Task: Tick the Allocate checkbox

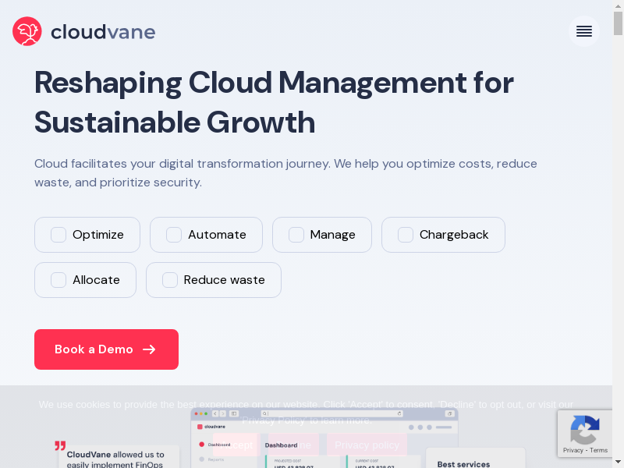Action: point(58,280)
